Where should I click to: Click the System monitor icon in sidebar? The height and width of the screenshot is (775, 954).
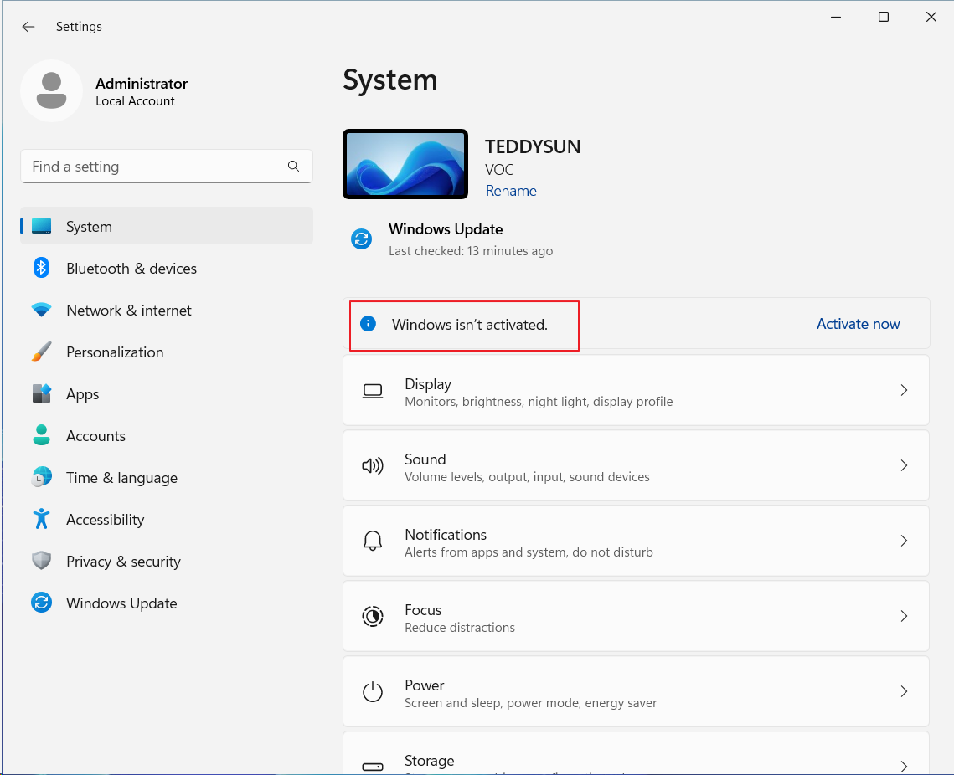point(41,226)
